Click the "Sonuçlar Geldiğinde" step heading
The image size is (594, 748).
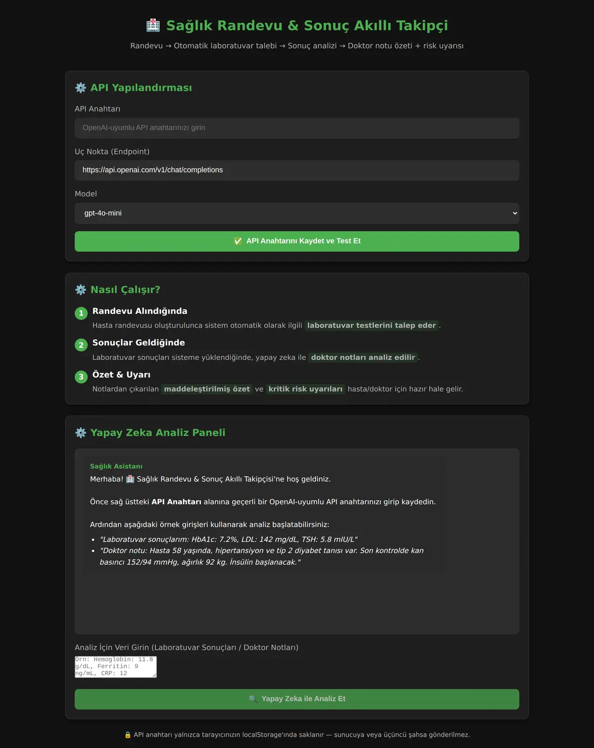pos(139,343)
